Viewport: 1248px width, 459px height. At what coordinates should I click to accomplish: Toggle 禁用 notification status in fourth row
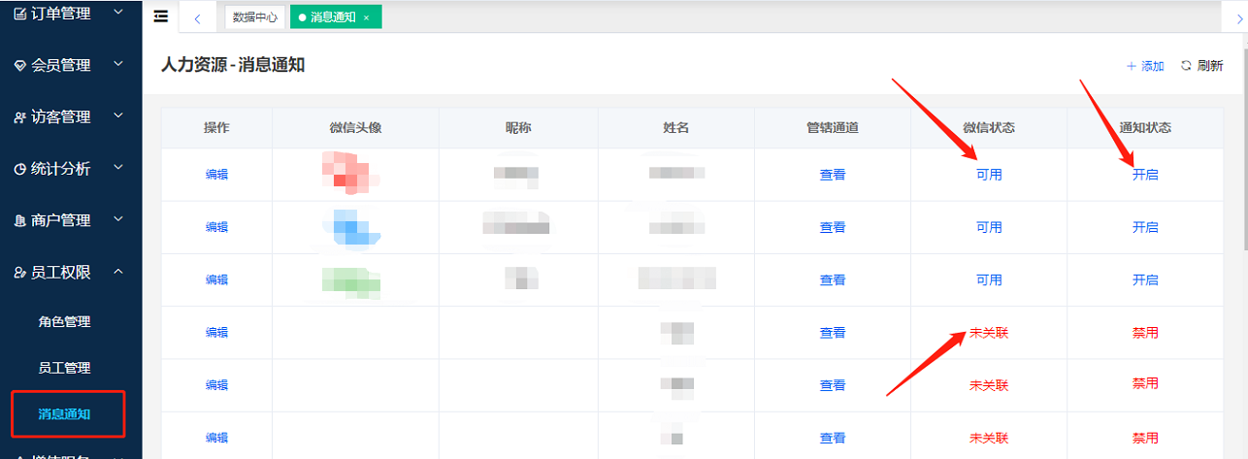pos(1145,332)
